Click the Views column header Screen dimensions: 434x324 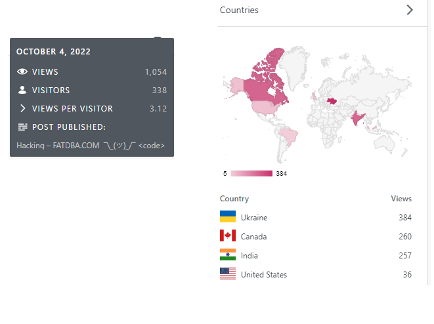[x=401, y=199]
